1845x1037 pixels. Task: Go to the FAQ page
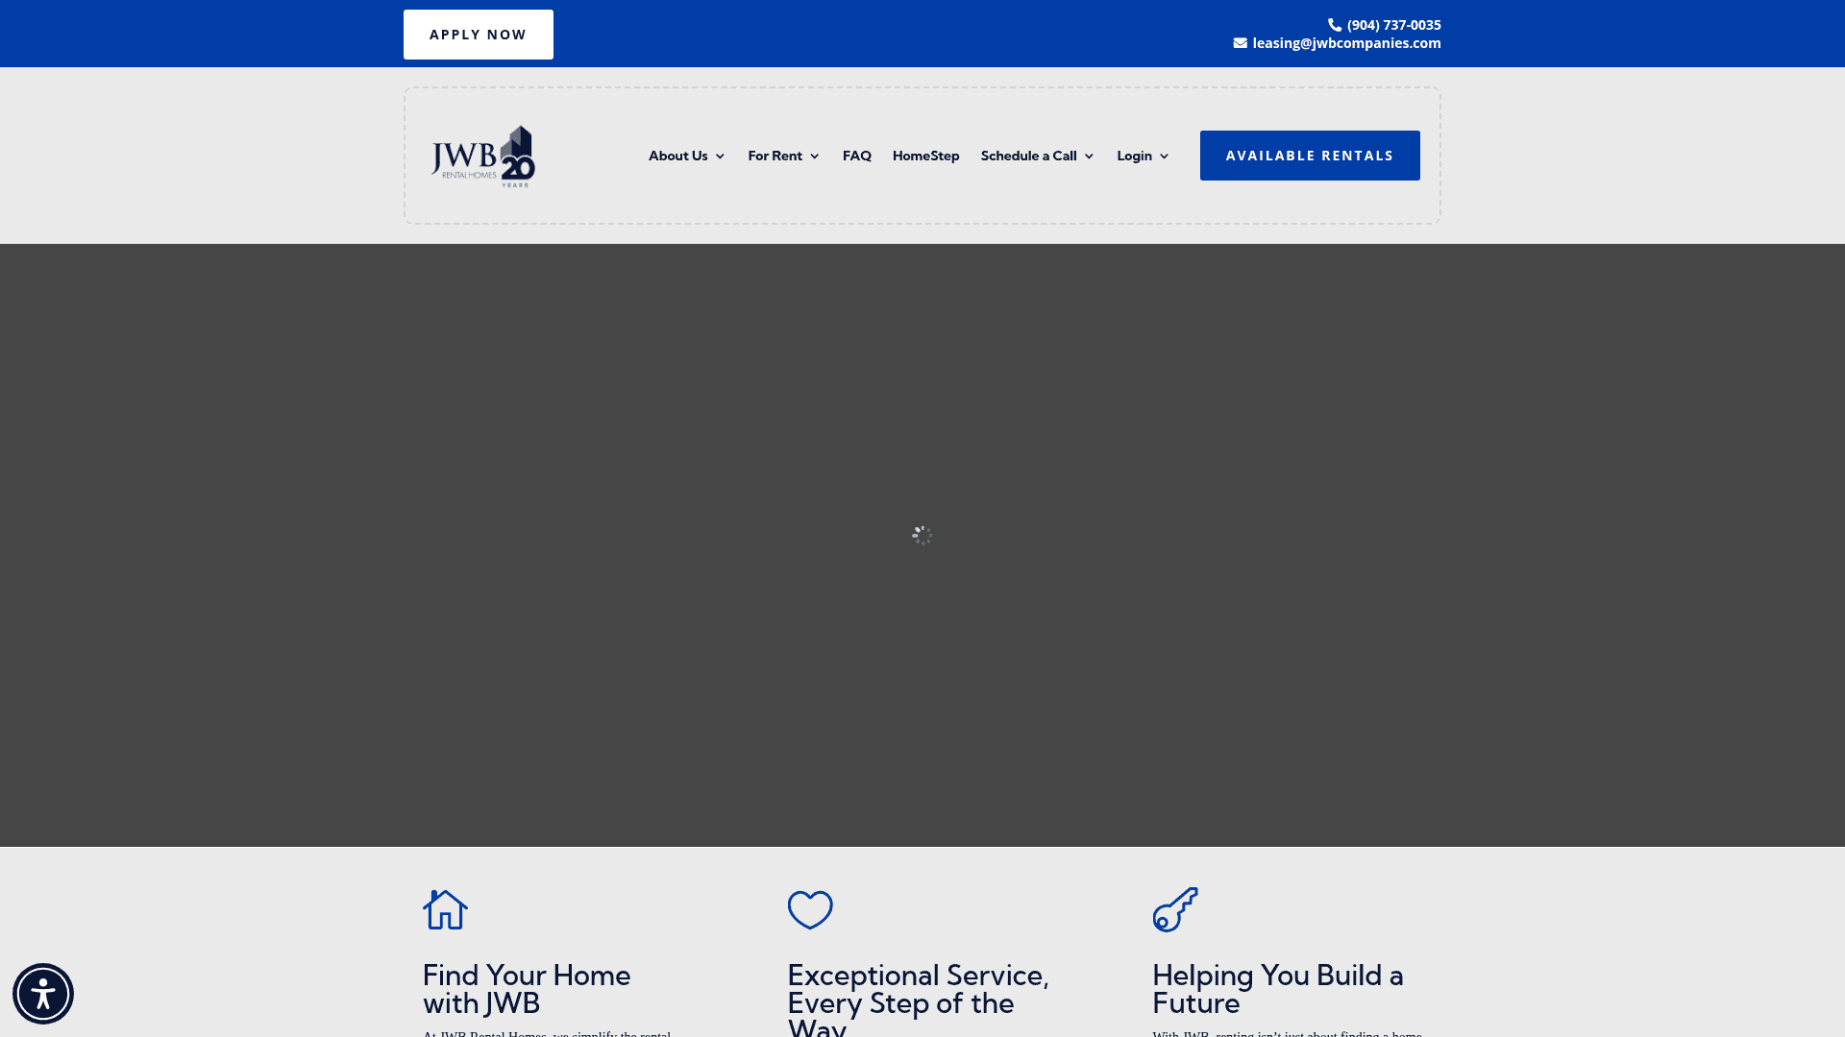[x=856, y=156]
